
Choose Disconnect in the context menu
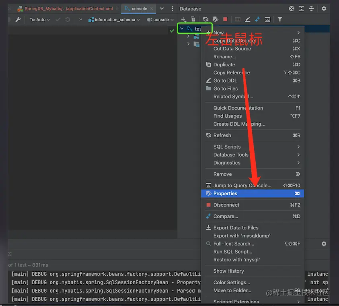pos(226,205)
